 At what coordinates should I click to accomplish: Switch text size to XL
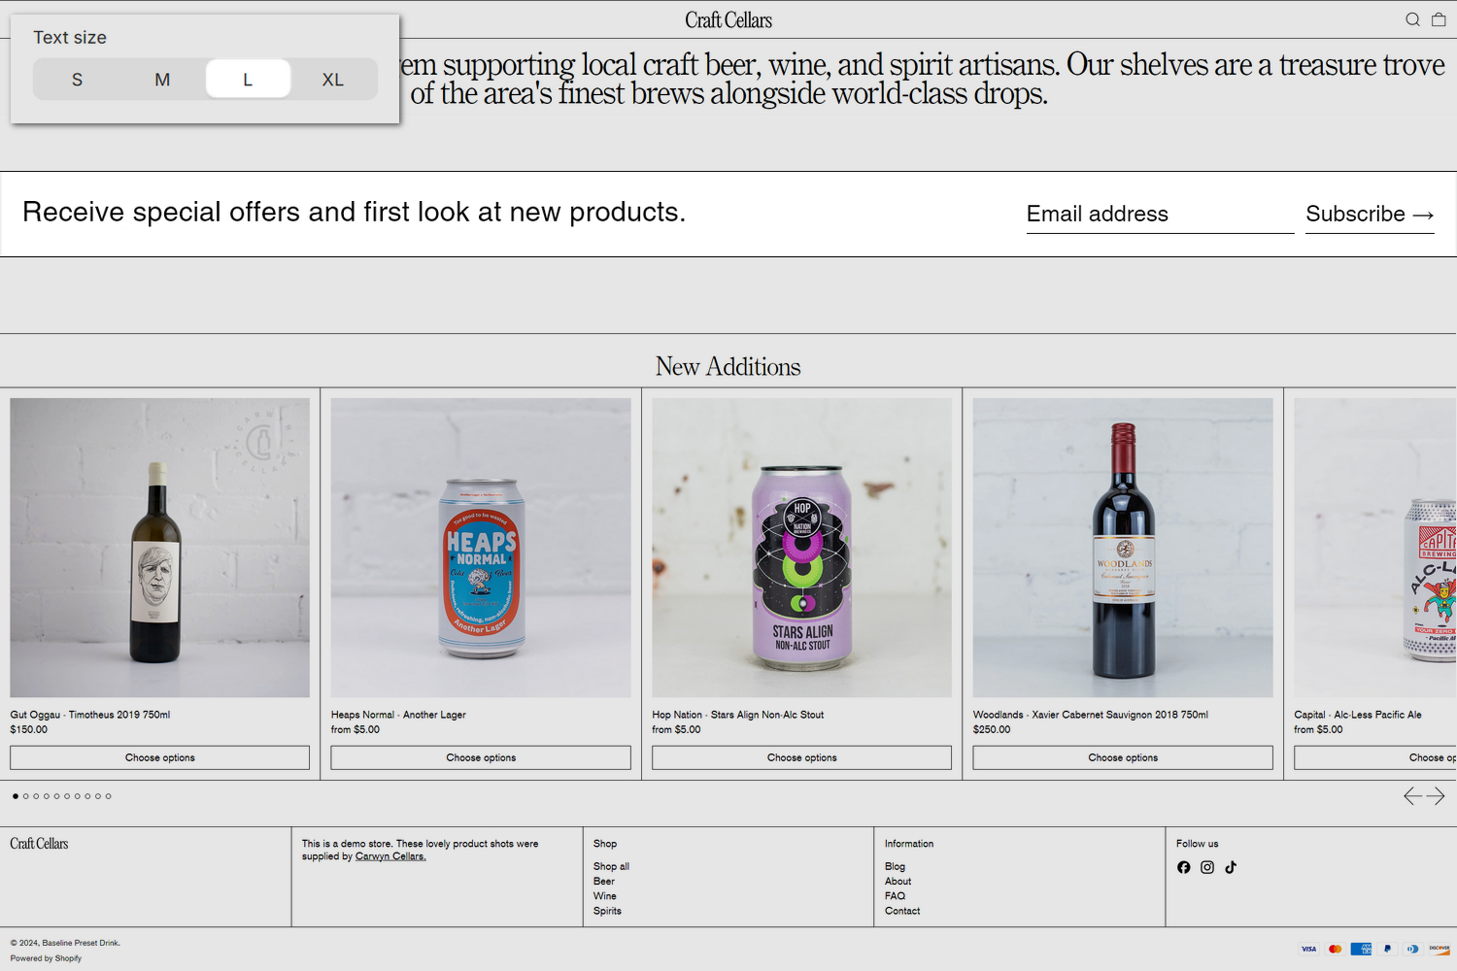(333, 79)
